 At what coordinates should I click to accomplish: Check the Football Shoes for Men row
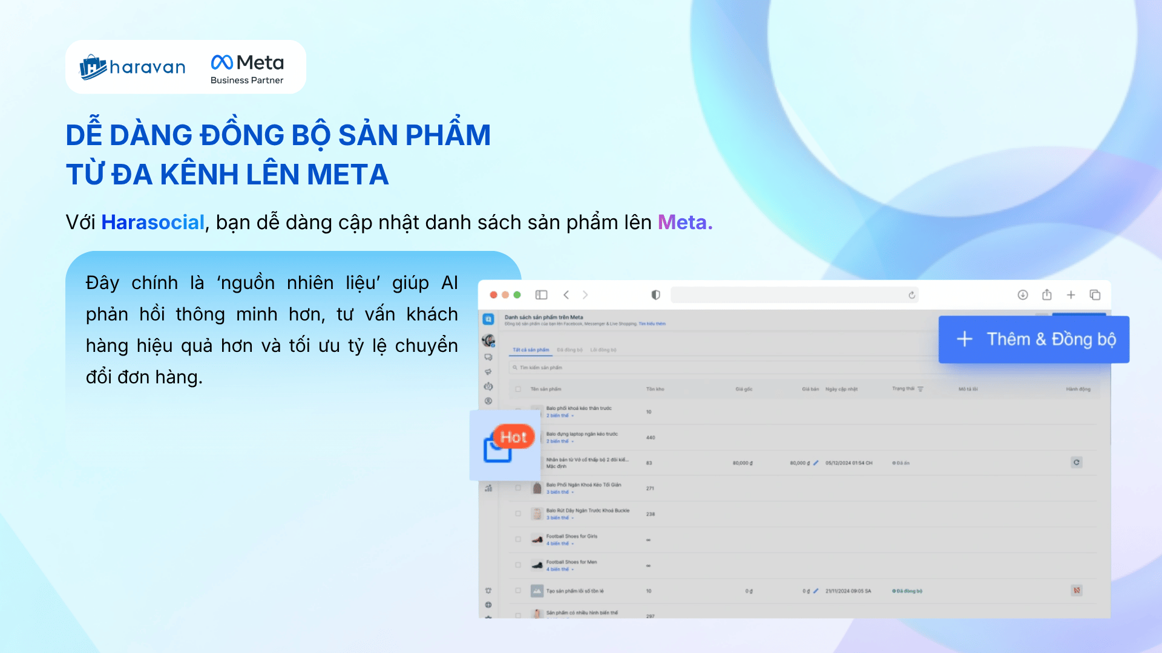(x=518, y=565)
